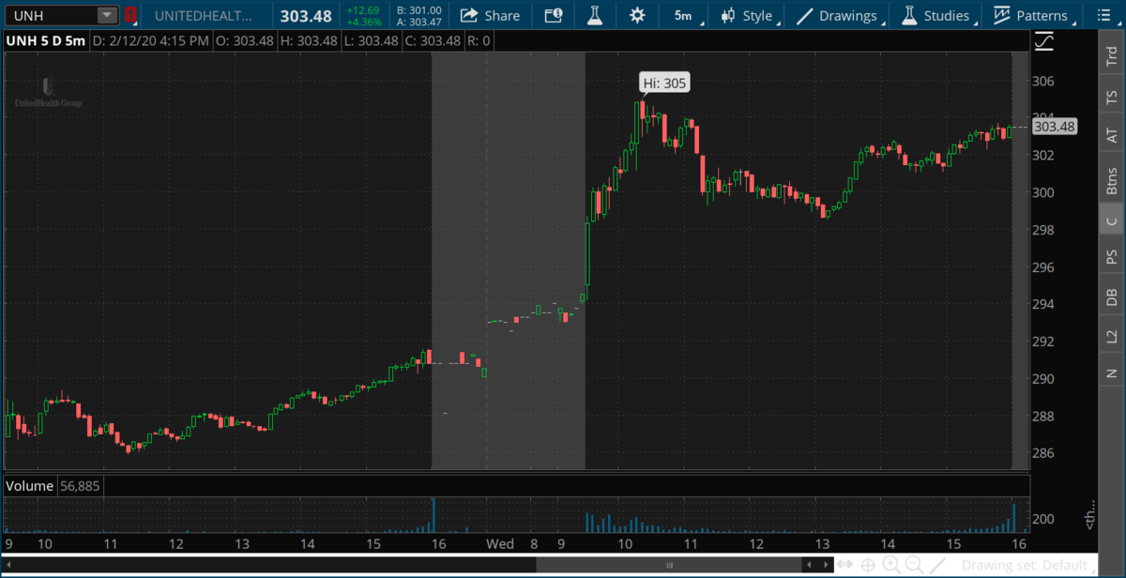The image size is (1126, 578).
Task: Open the symbol dropdown arrow next to UNH
Action: point(107,16)
